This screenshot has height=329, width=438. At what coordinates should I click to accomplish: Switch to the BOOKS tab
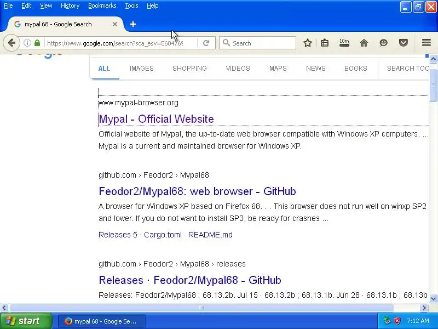tap(355, 69)
